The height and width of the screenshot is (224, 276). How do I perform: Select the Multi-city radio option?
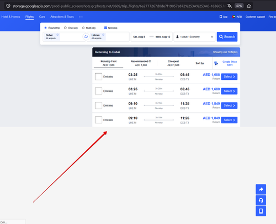83,28
